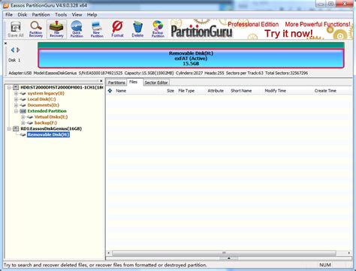This screenshot has width=356, height=271.
Task: Click the Try it now! banner
Action: click(288, 34)
